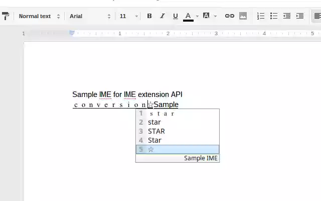This screenshot has width=321, height=201.
Task: Click the text background color icon
Action: (x=206, y=16)
